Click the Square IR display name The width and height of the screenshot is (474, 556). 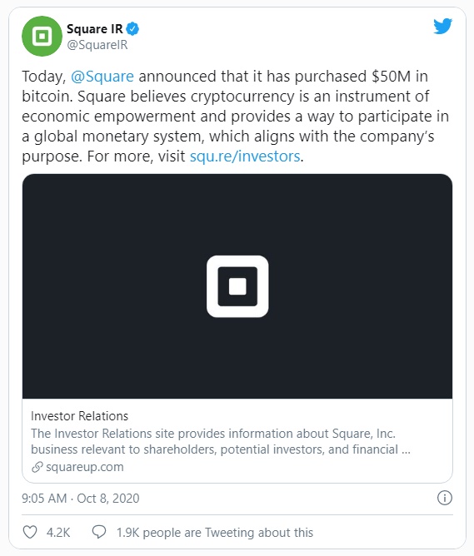(95, 29)
